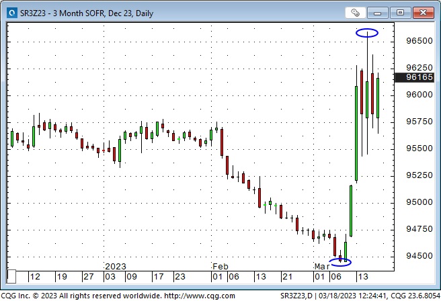Click the CQG app icon in title bar
The width and height of the screenshot is (441, 301).
(x=12, y=13)
